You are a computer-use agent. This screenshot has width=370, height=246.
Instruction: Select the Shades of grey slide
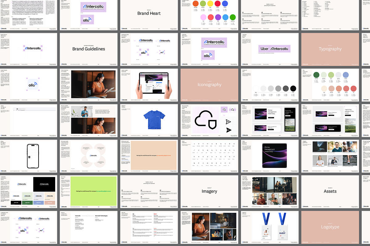click(270, 85)
